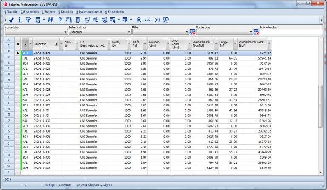Clear filter using icon beside Filter box
This screenshot has width=327, height=190.
pyautogui.click(x=192, y=32)
